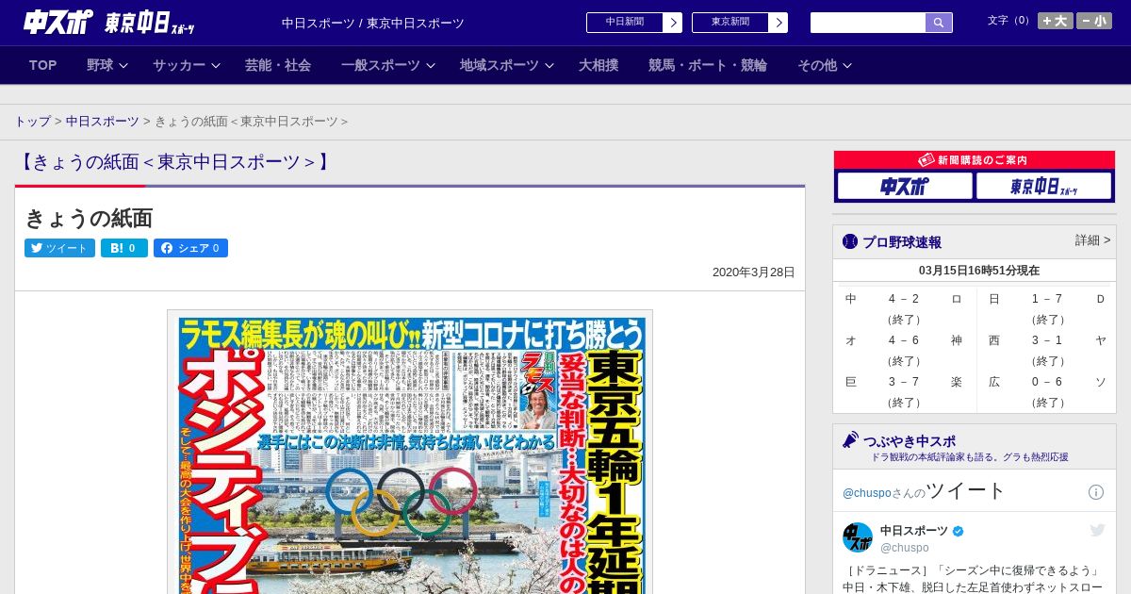This screenshot has height=594, width=1131.
Task: Go to TOP menu item
Action: point(42,65)
